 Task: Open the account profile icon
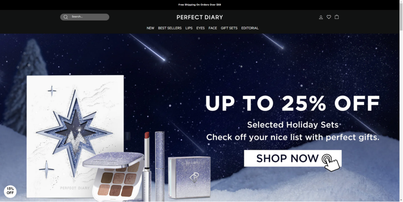click(321, 17)
